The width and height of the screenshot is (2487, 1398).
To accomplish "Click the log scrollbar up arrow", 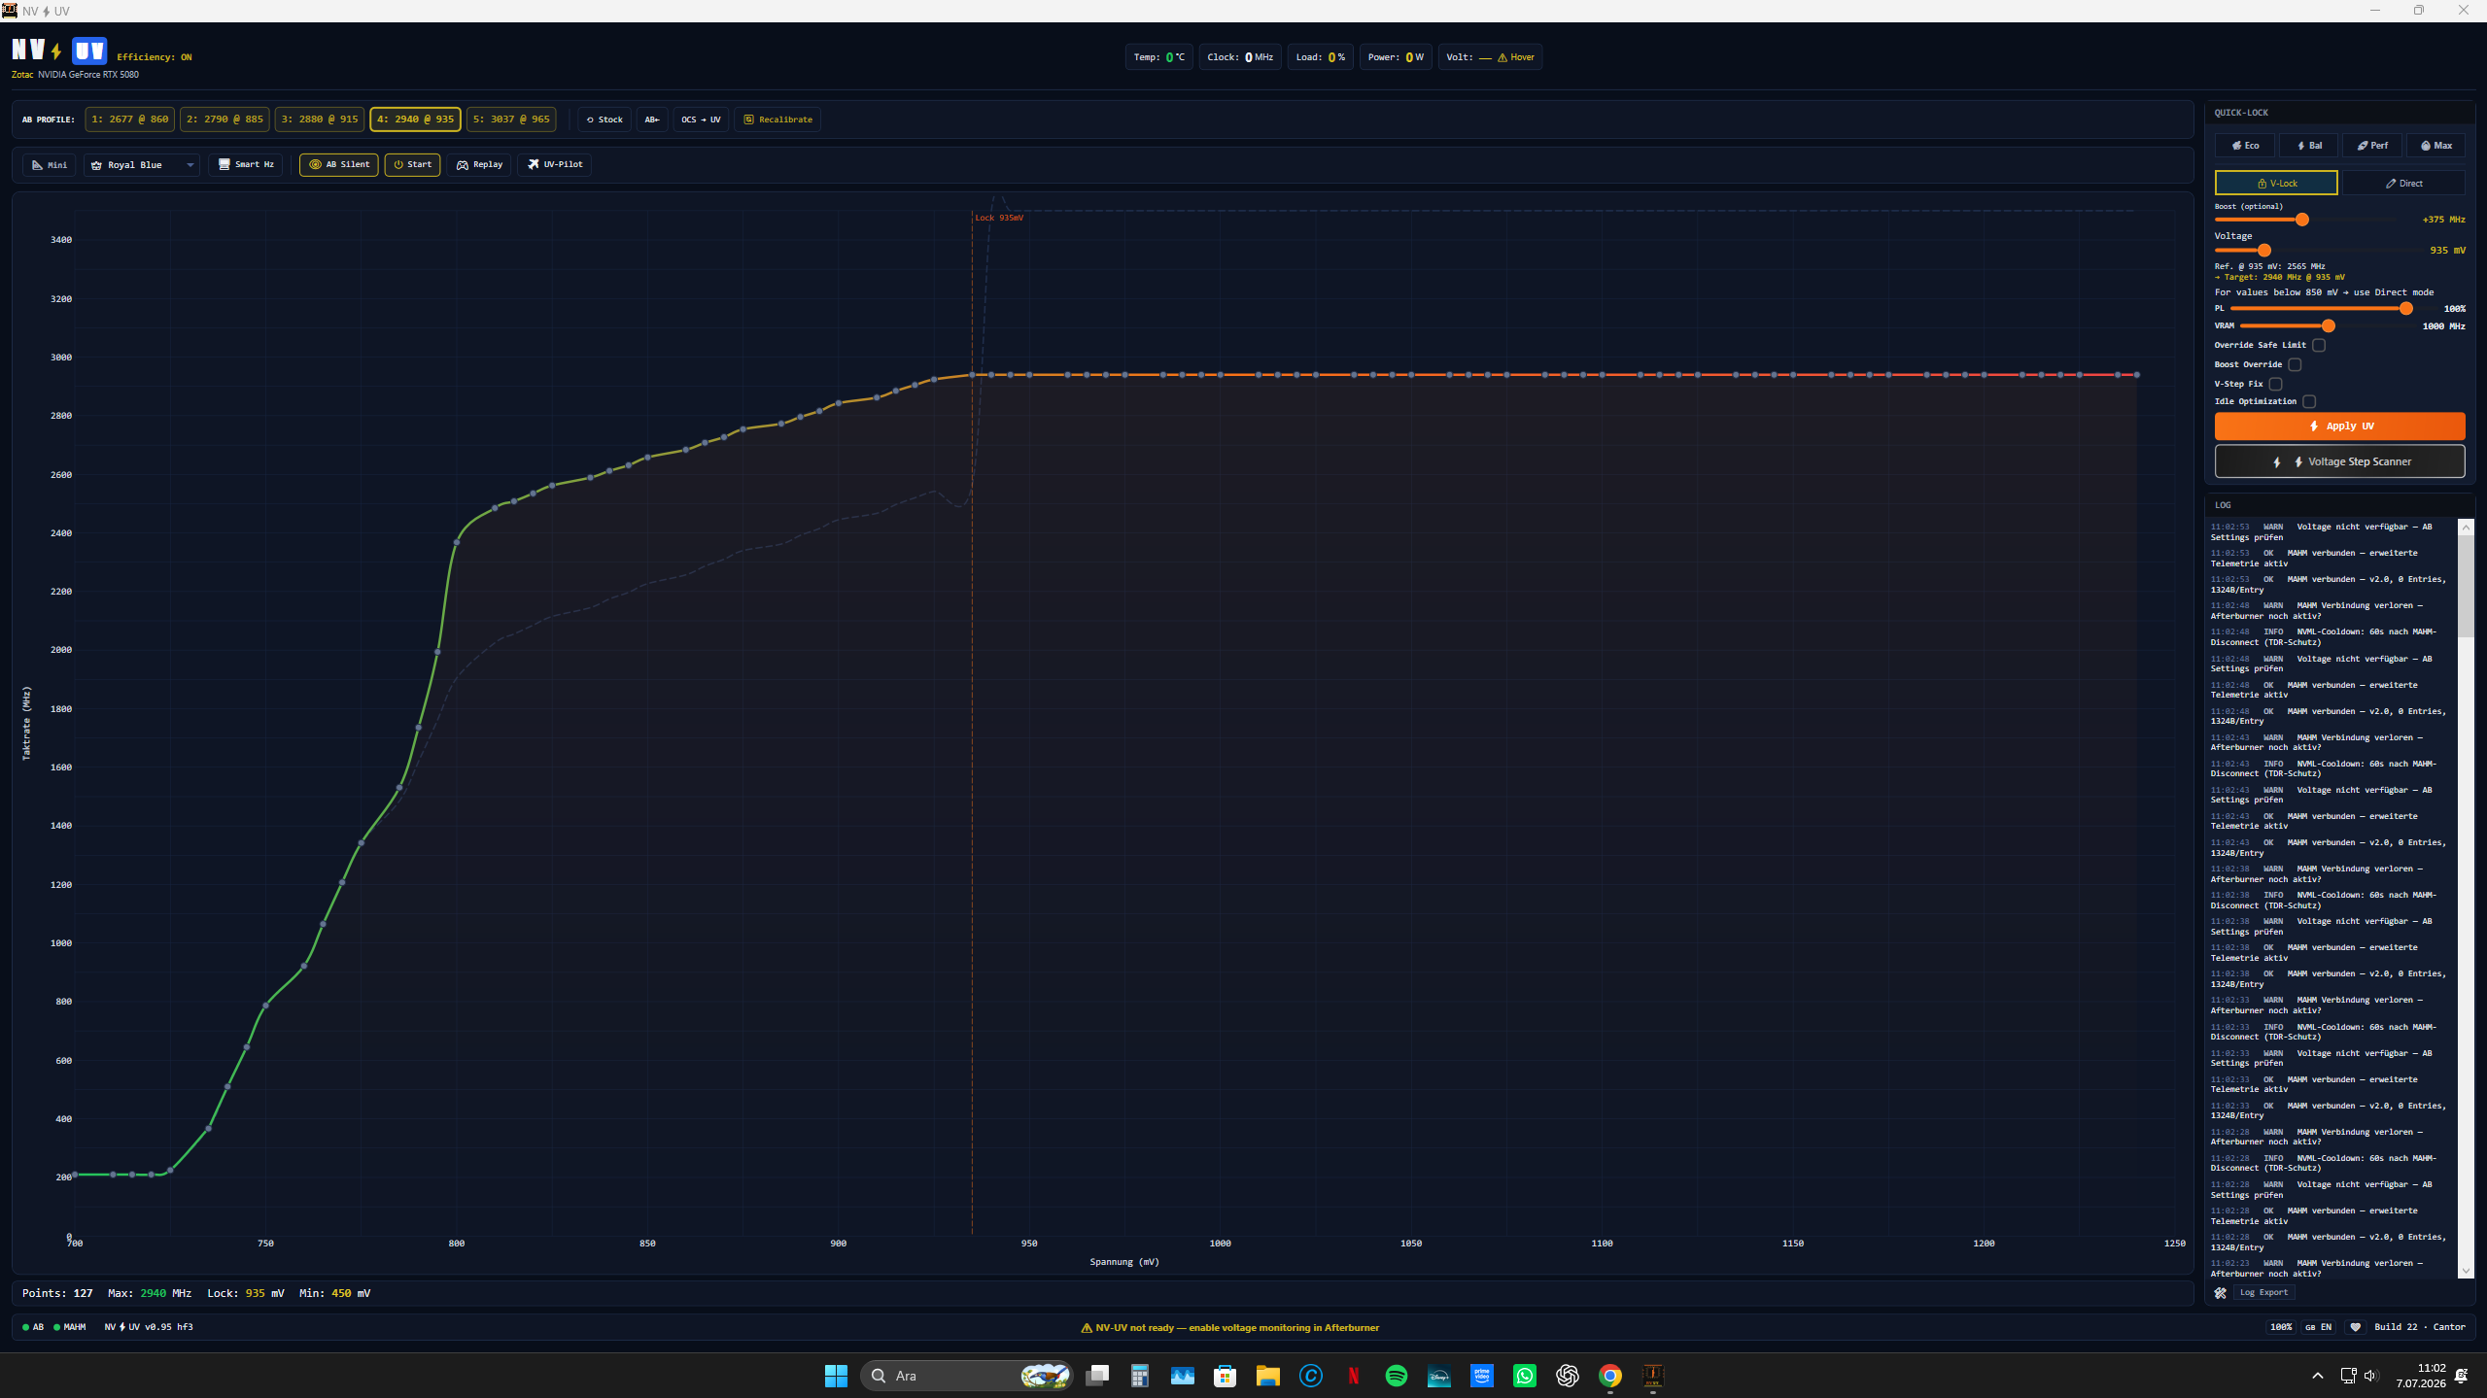I will tap(2466, 528).
